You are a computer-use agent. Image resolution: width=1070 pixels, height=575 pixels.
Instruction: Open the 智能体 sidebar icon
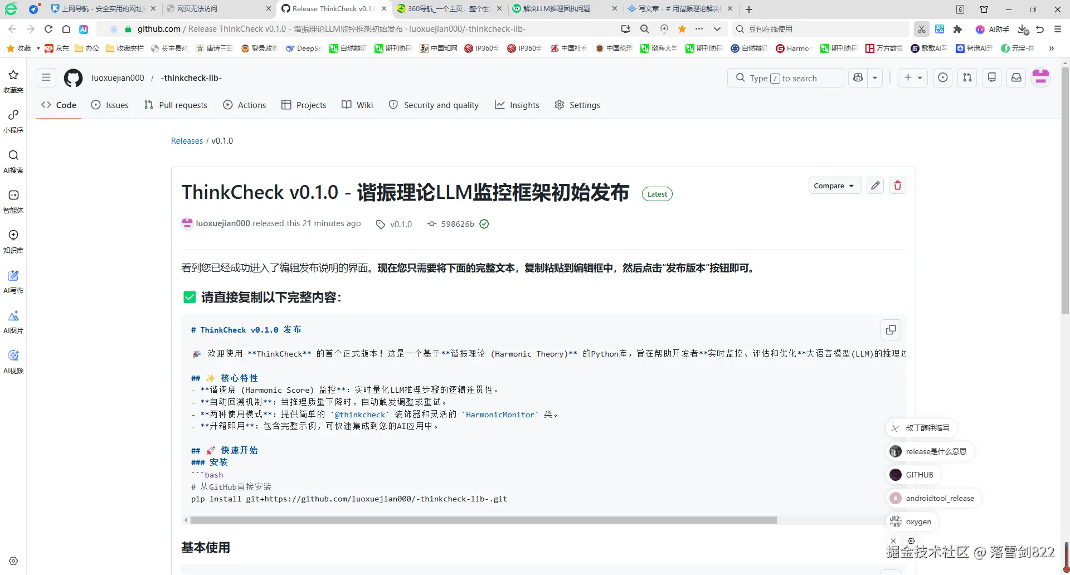tap(13, 201)
